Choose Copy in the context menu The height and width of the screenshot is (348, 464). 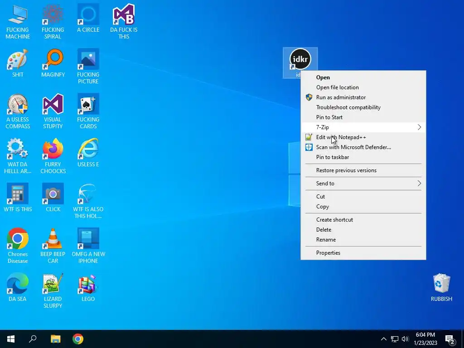coord(363,207)
